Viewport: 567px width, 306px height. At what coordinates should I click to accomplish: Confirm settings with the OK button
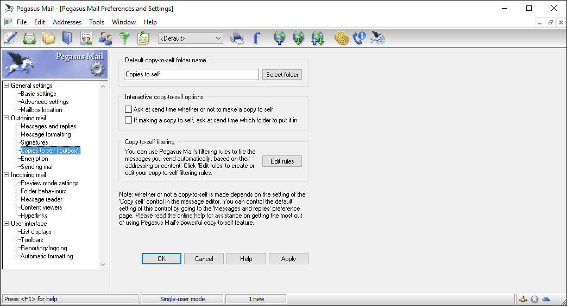pyautogui.click(x=161, y=259)
